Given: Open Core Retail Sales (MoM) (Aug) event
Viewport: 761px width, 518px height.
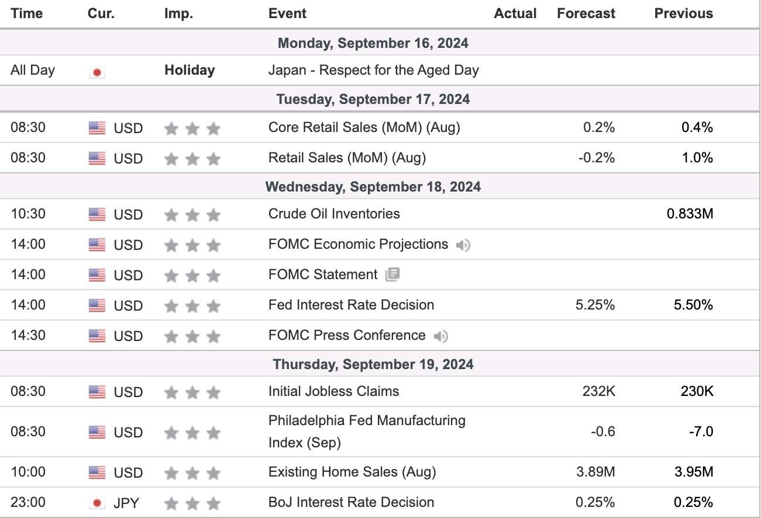Looking at the screenshot, I should (x=364, y=127).
